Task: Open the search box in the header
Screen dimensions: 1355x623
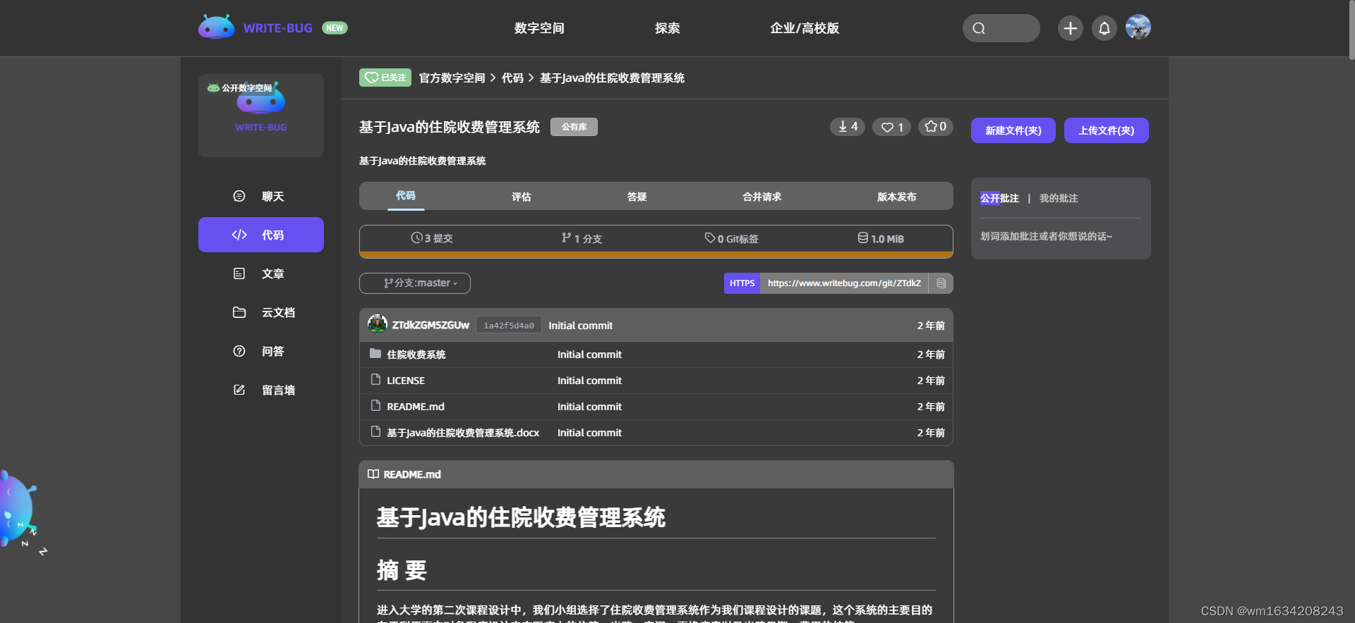Action: (x=1001, y=28)
